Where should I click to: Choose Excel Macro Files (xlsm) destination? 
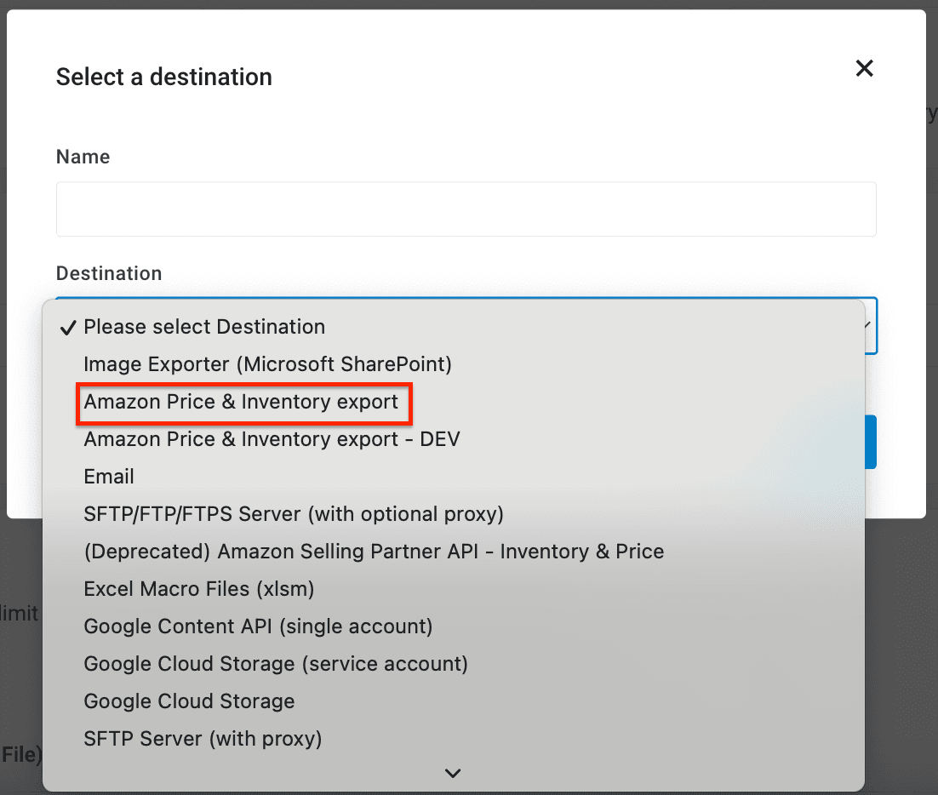pyautogui.click(x=199, y=589)
